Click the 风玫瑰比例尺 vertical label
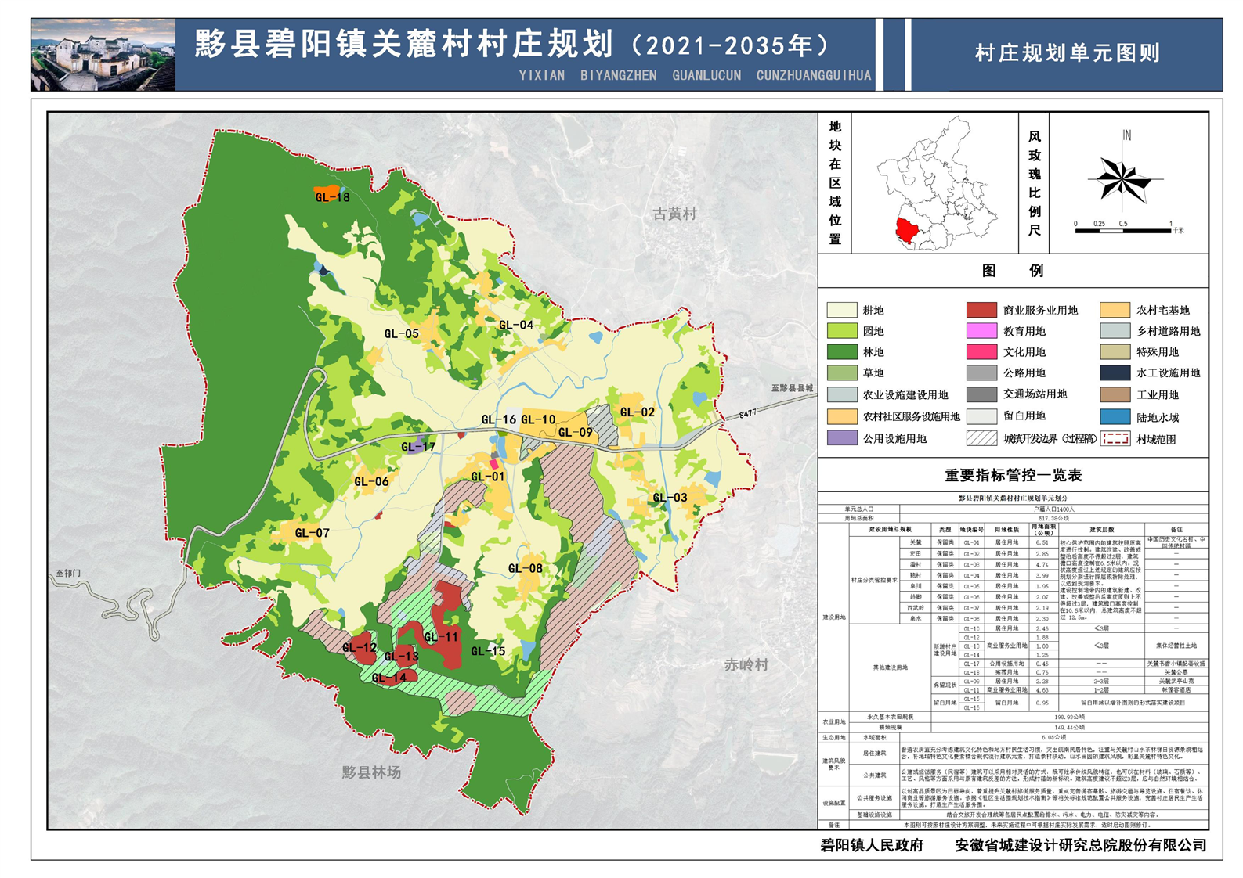This screenshot has width=1243, height=878. click(x=1034, y=183)
